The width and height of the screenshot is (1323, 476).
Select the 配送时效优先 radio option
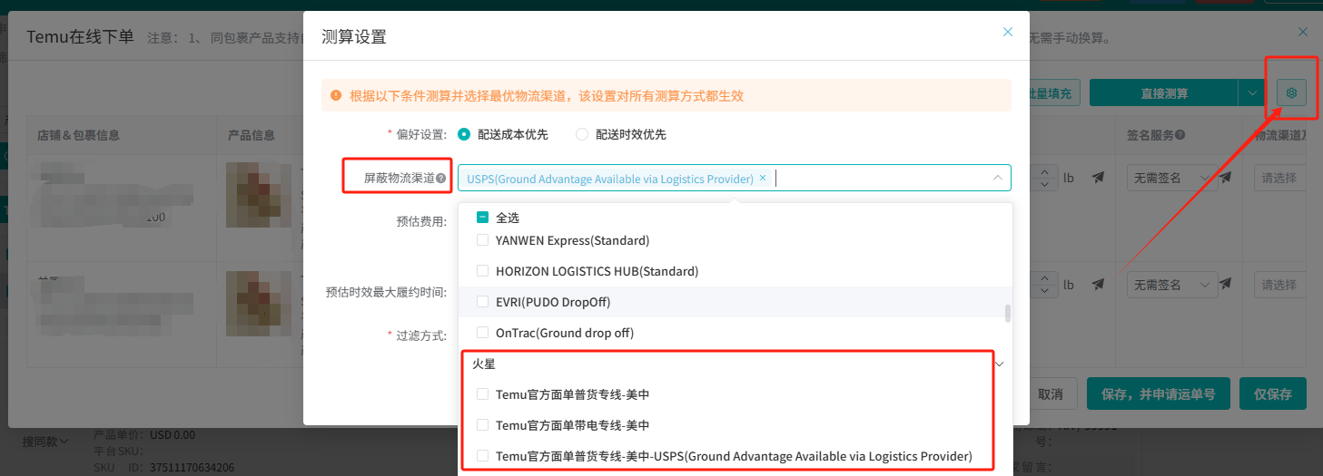pos(582,134)
